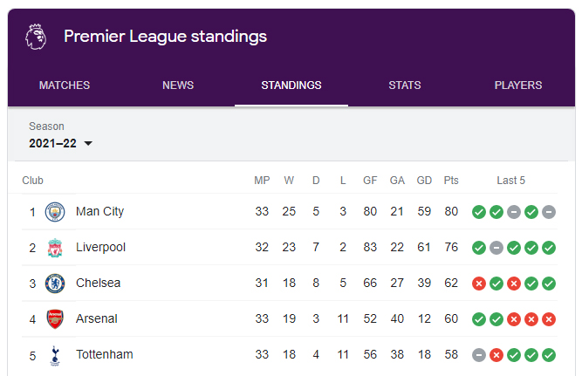Open the Liverpool team name link
The image size is (582, 376).
click(100, 247)
